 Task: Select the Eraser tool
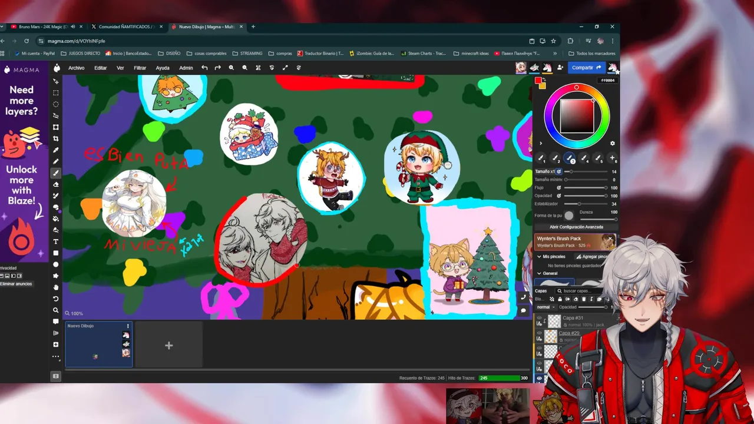(56, 184)
